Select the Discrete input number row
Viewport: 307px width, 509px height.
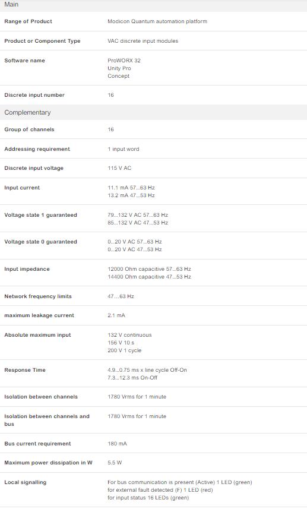[x=153, y=95]
